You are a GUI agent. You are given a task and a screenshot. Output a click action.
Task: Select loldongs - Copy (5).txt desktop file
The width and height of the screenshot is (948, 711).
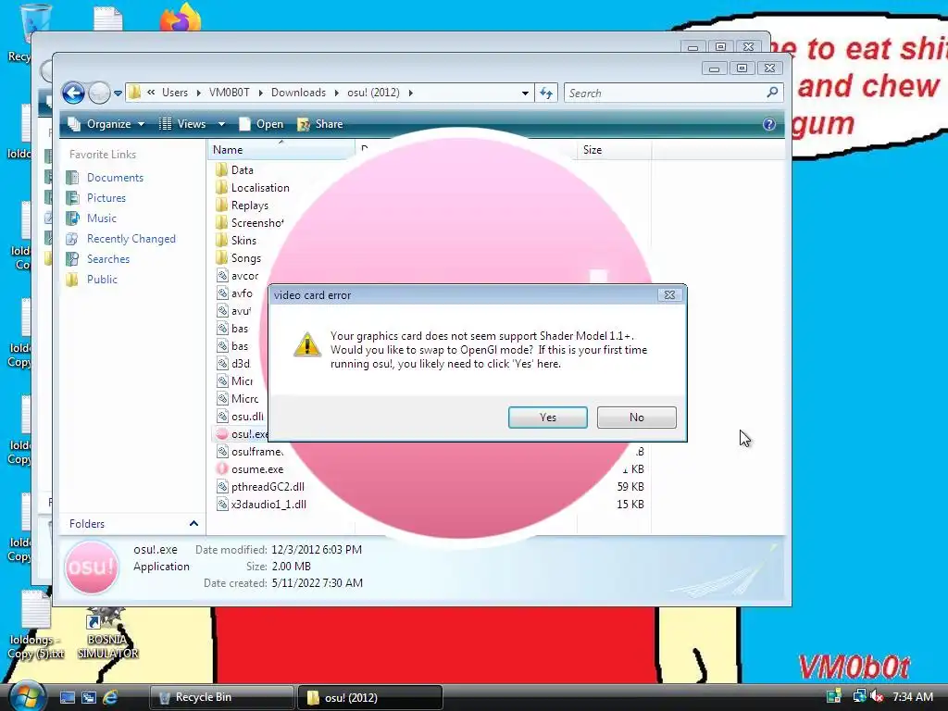(x=36, y=626)
